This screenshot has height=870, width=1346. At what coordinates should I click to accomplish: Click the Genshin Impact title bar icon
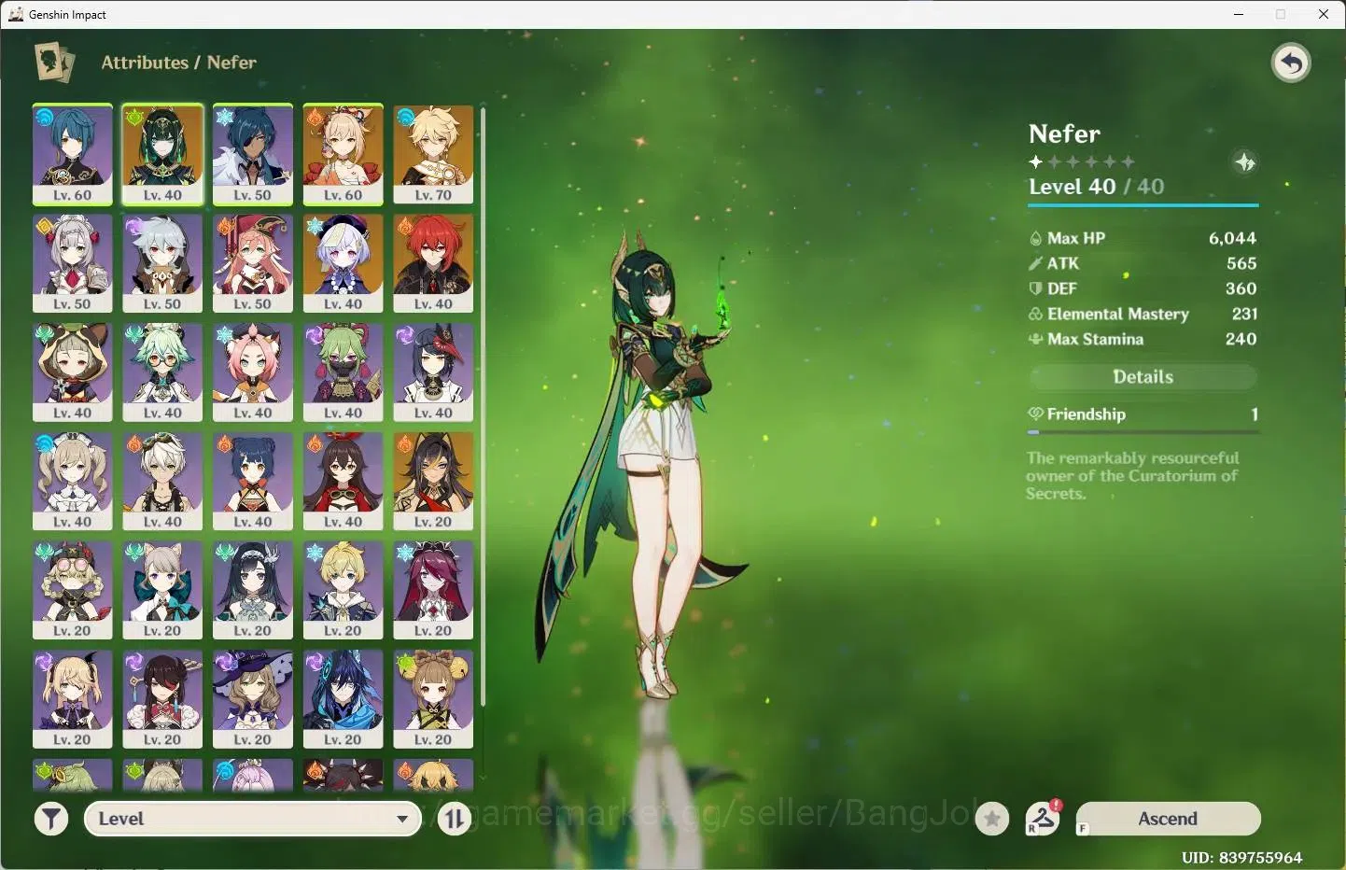coord(16,14)
